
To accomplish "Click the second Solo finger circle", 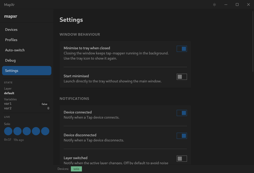I will (17, 131).
